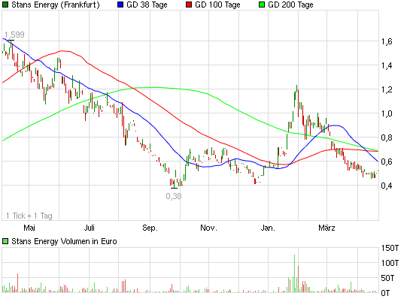Click the Sep. month label
Screen dimensions: 410x299
150,228
